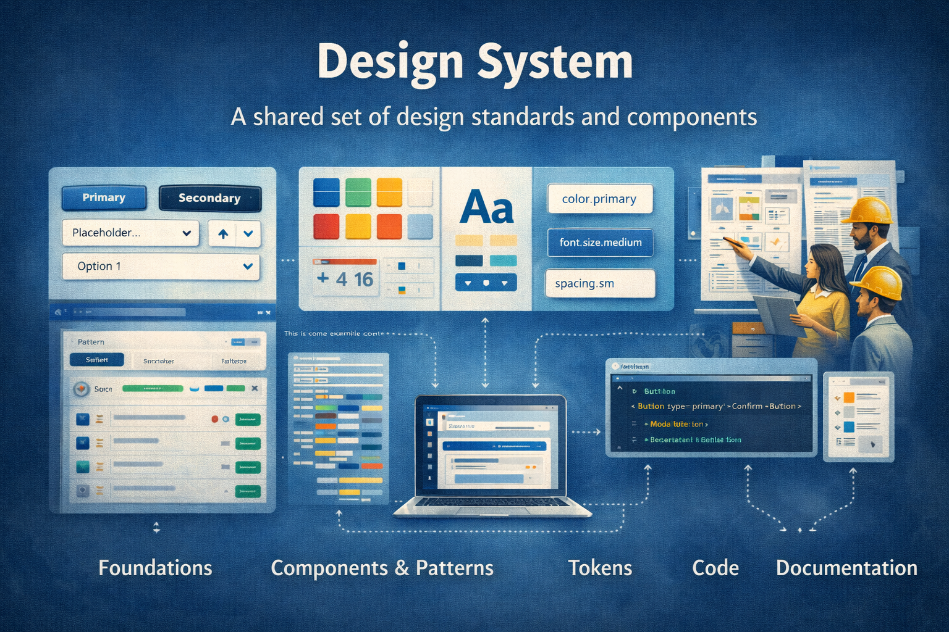The height and width of the screenshot is (632, 949).
Task: Select the middle dot indicator below the color swatches
Action: click(487, 281)
